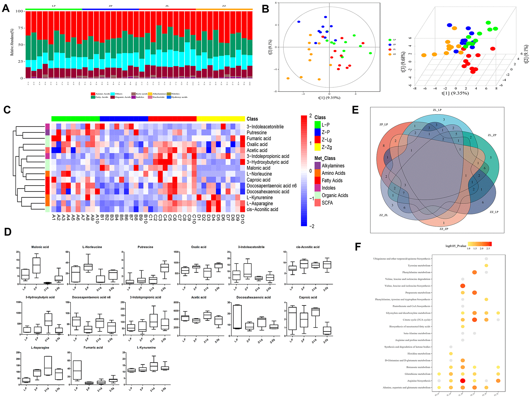Click heatmap row label 3-Indolepropionic acid
The width and height of the screenshot is (531, 398).
click(x=268, y=156)
